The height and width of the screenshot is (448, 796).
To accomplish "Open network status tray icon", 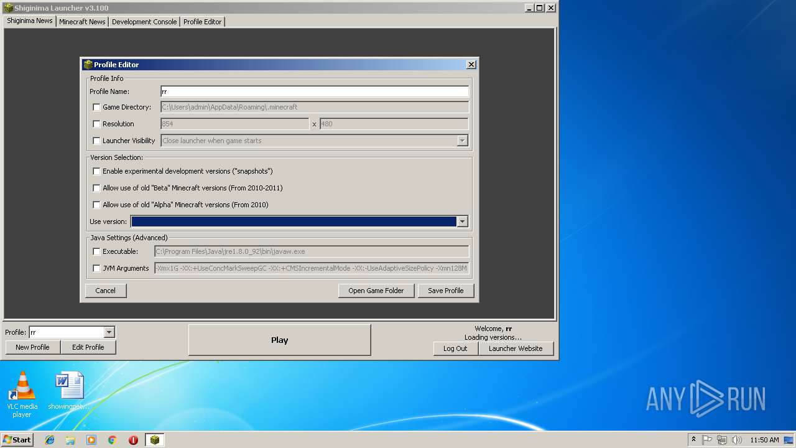I will pyautogui.click(x=722, y=440).
